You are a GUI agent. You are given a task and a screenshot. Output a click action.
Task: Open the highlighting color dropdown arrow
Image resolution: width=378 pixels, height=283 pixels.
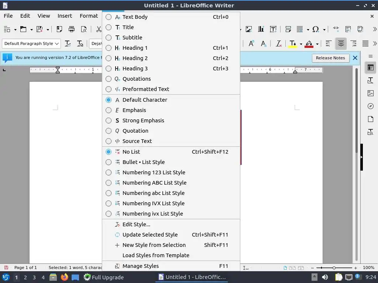301,44
